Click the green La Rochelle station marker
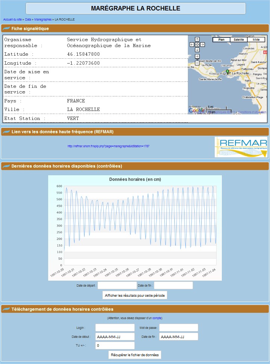Image resolution: width=270 pixels, height=364 pixels. click(227, 71)
